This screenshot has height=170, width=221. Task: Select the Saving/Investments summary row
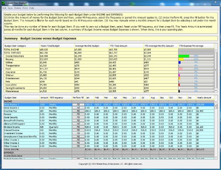click(109, 88)
